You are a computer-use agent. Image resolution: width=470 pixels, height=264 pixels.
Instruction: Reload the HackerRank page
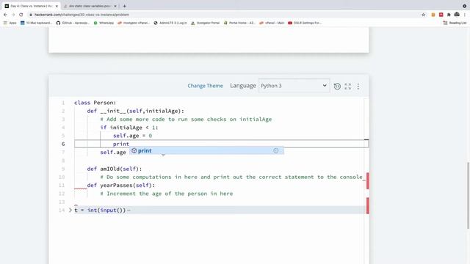(21, 15)
